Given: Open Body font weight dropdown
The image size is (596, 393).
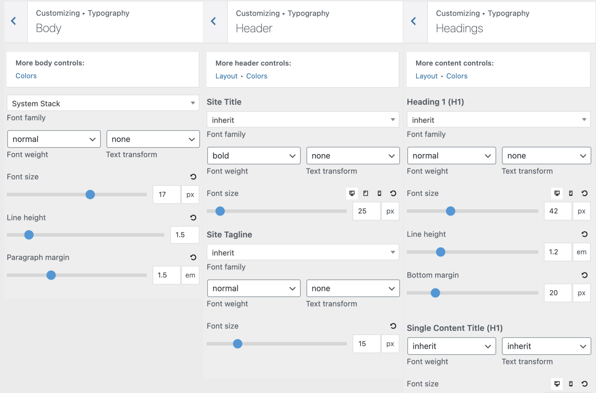Looking at the screenshot, I should pyautogui.click(x=54, y=139).
